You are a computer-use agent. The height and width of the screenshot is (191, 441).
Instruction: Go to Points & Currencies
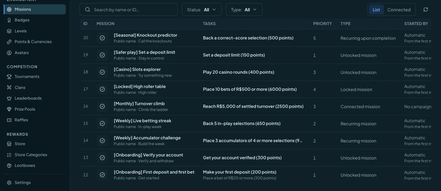coord(33,42)
